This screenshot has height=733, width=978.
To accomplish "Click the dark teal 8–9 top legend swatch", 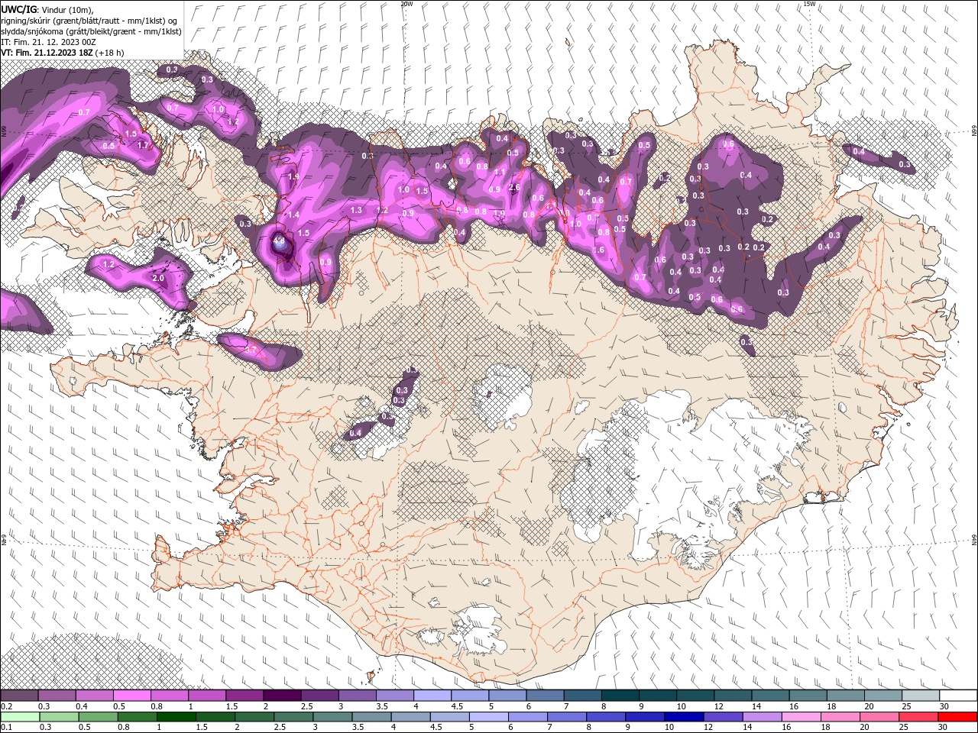I will coord(619,696).
